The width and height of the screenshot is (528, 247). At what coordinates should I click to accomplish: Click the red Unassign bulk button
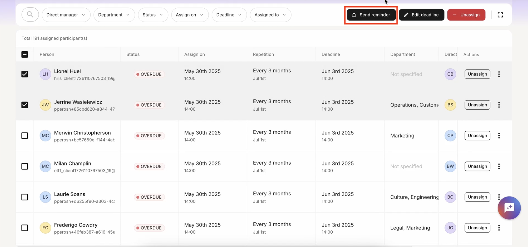click(466, 15)
